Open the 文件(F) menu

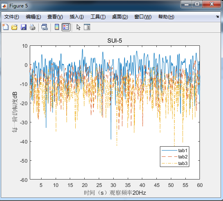(11, 17)
